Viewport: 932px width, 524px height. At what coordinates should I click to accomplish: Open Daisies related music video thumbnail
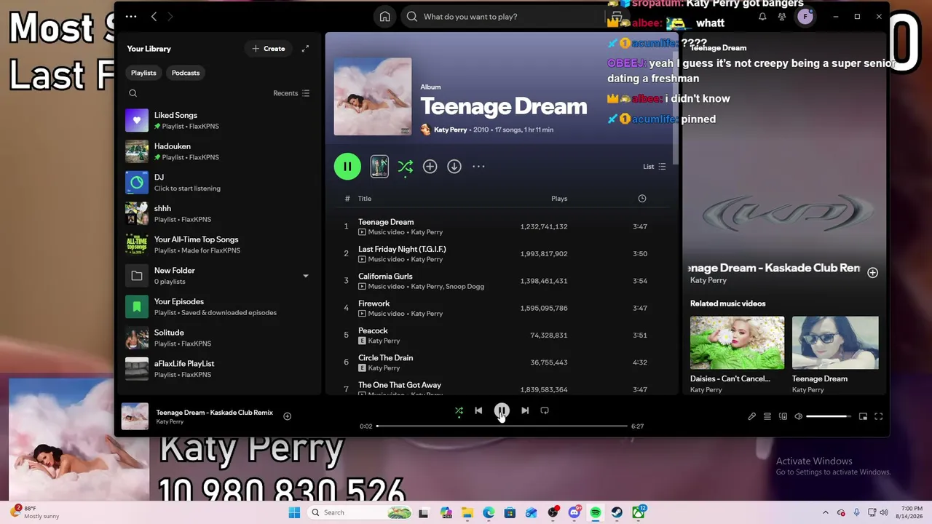coord(737,343)
